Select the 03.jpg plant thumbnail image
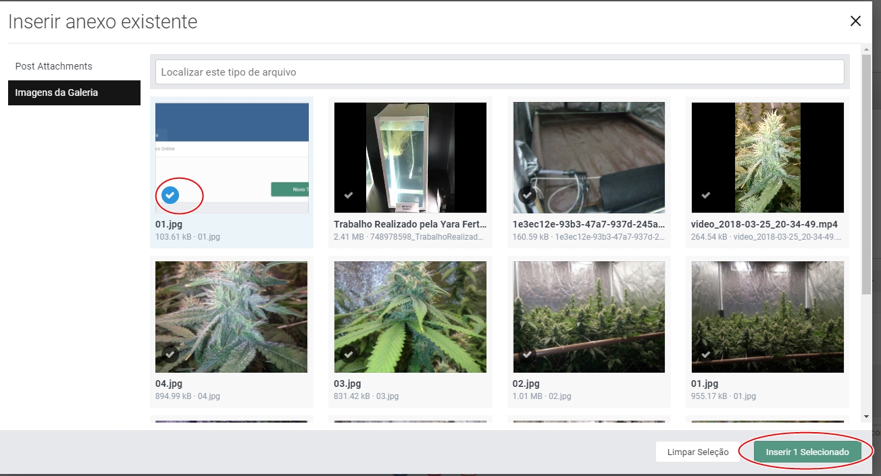Screen dimensions: 881x476 click(410, 317)
